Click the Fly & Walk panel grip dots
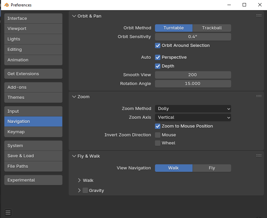Screen dimensions: 267x218 coord(259,156)
